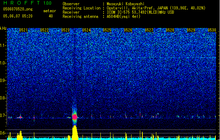Screen dimensions: 220x140
Task: Select observer name Masayuki Kobayashi
Action: [125, 4]
